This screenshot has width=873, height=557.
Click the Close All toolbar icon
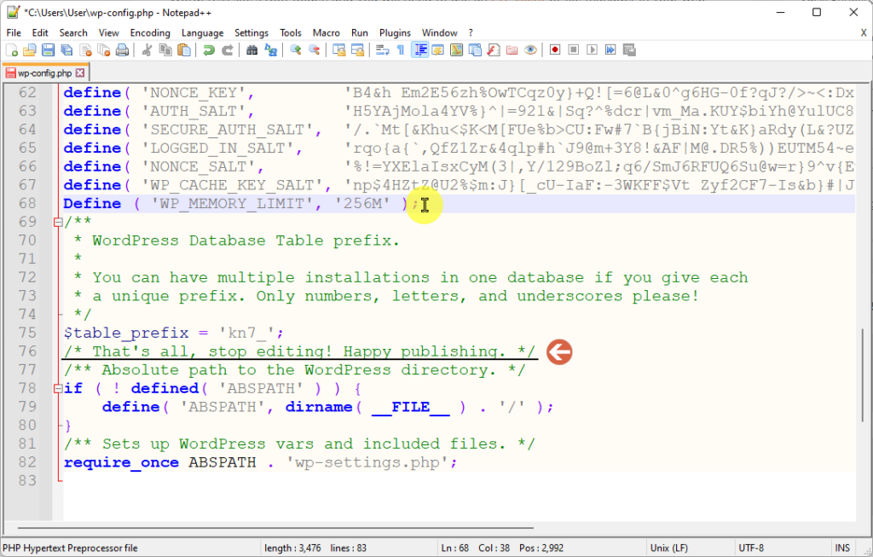pyautogui.click(x=104, y=50)
